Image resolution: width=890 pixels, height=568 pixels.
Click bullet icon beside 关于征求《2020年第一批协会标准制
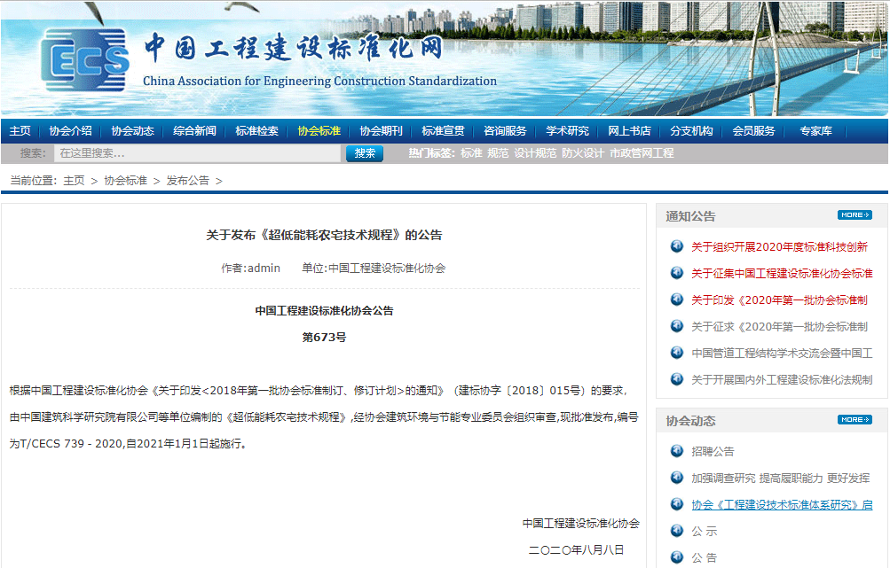676,326
